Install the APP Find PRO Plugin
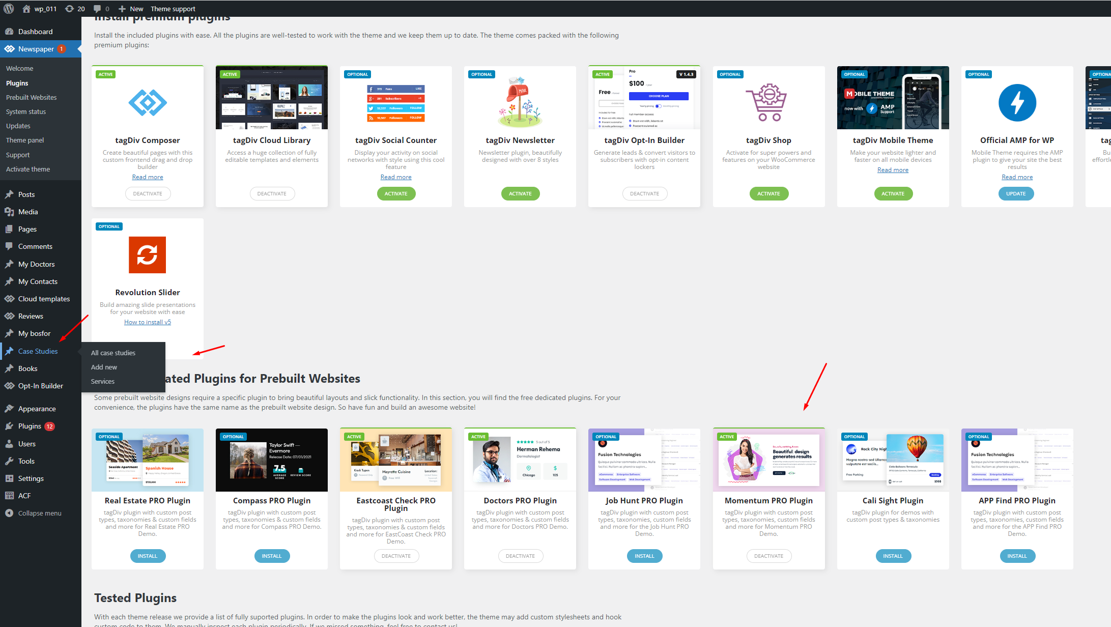 [x=1017, y=556]
